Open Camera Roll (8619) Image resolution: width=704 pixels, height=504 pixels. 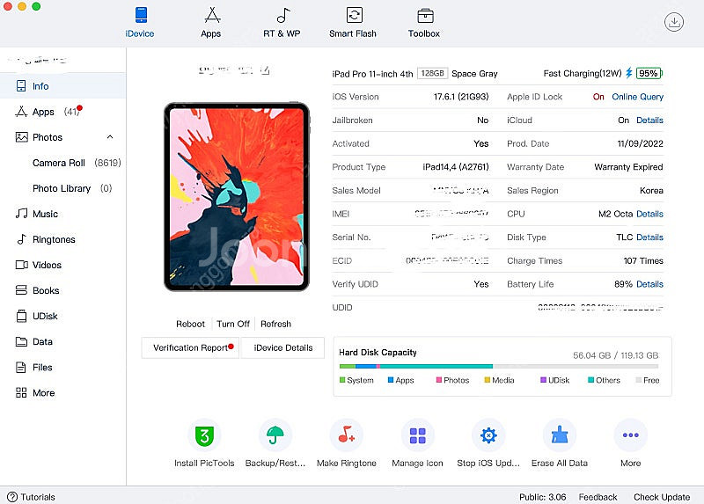click(x=77, y=163)
